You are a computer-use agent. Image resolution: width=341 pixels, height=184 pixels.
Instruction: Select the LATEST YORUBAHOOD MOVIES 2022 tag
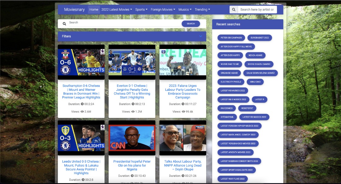(x=238, y=144)
